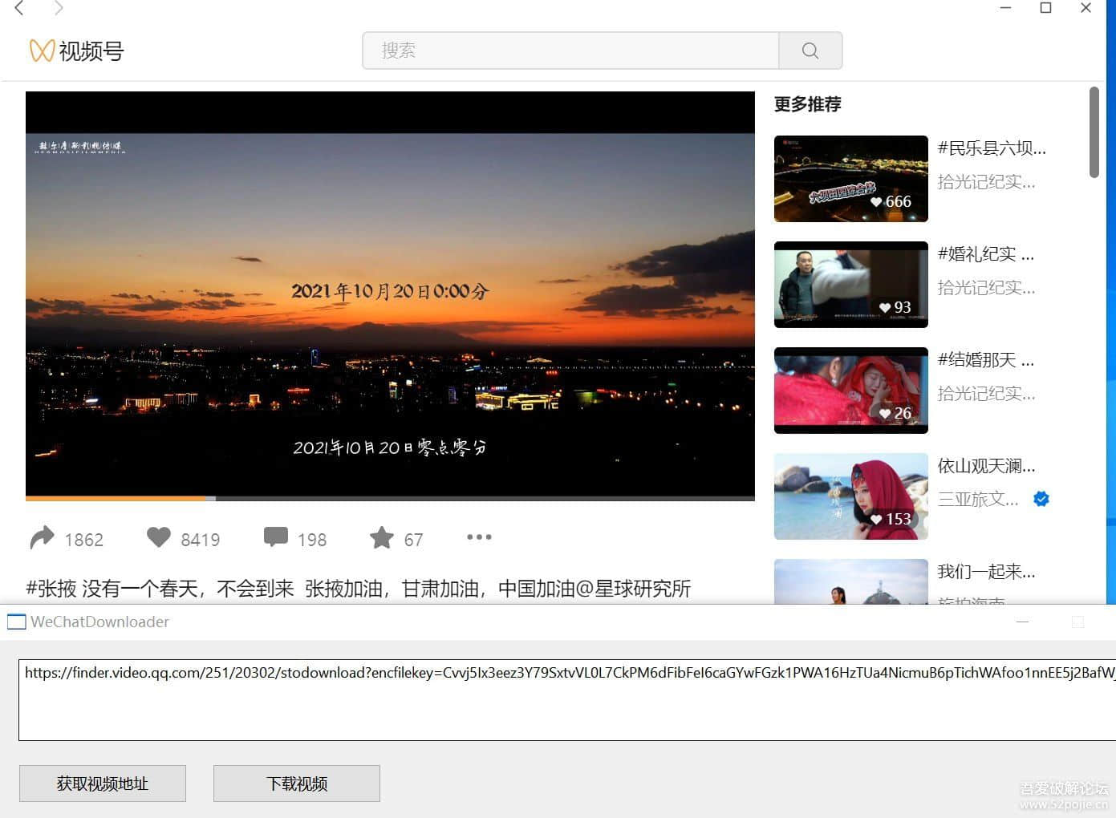
Task: Click the 我们一起来... video title
Action: pyautogui.click(x=987, y=572)
